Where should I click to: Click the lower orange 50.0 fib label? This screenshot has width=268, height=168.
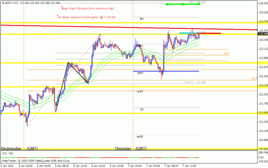pyautogui.click(x=254, y=79)
